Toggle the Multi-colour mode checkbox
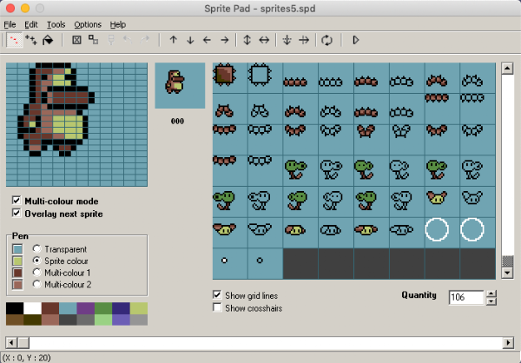The height and width of the screenshot is (363, 521). (16, 200)
